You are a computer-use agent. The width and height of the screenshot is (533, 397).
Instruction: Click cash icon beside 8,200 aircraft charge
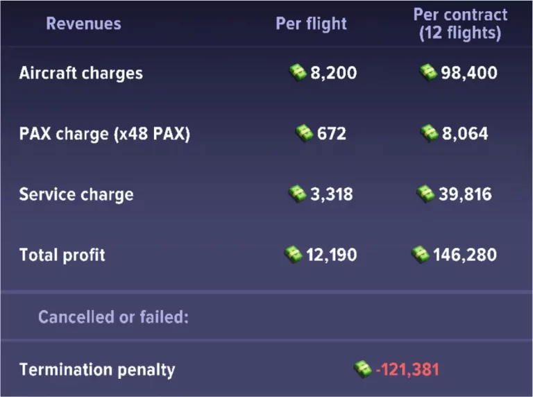tap(298, 72)
